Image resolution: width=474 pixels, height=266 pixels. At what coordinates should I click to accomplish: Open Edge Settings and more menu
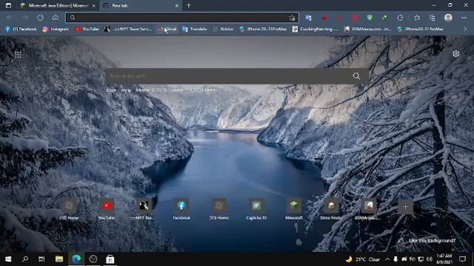[x=464, y=18]
